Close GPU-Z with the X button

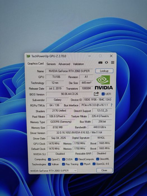point(111,56)
